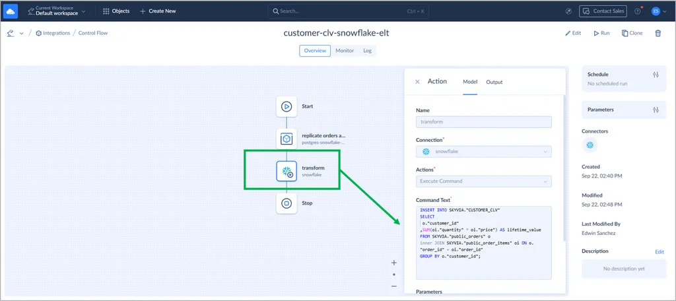Select the Stop node icon
Screen dimensions: 676x301
point(287,203)
